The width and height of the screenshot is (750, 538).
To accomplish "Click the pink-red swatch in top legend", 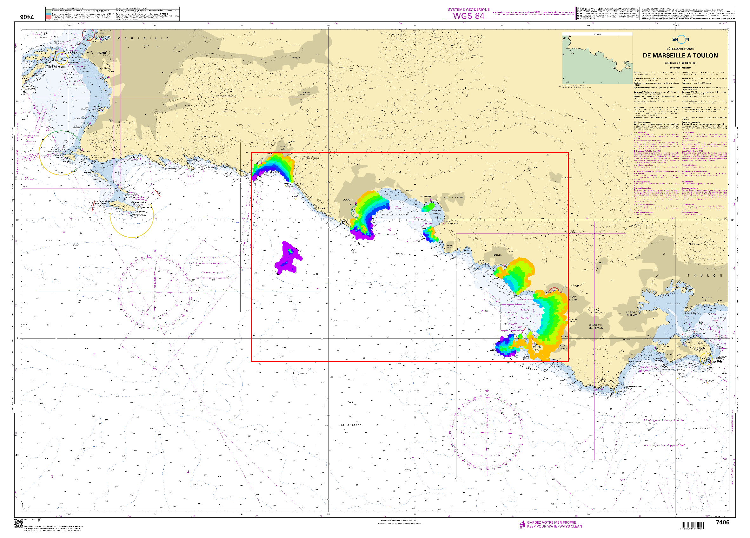I will coord(49,17).
